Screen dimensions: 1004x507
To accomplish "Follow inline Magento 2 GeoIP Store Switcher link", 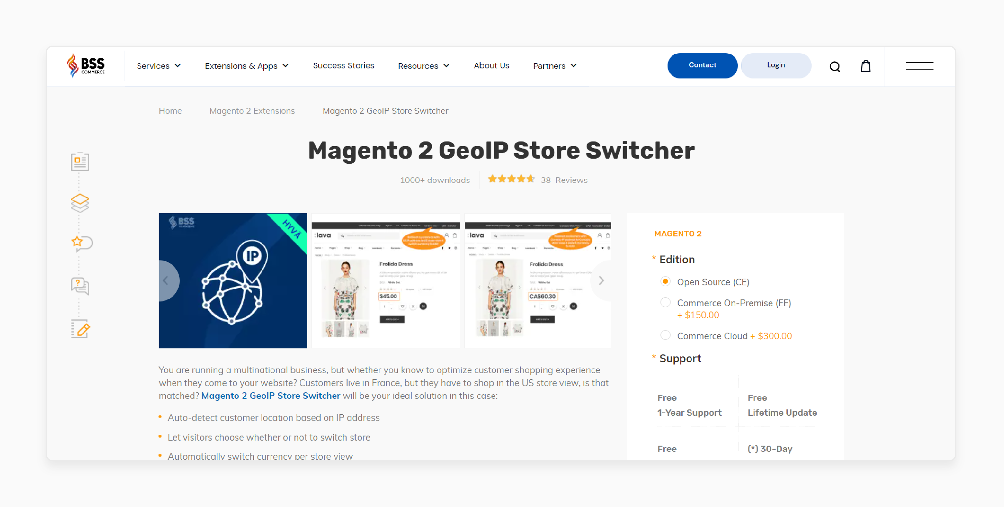I will (271, 396).
